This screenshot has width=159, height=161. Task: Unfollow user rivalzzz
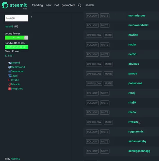click(x=94, y=122)
